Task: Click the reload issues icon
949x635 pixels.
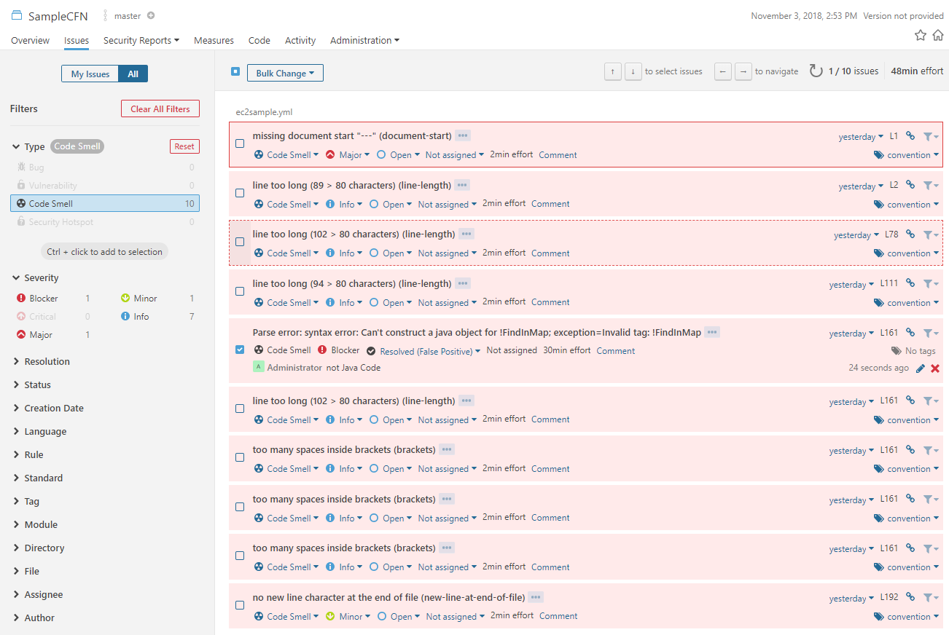Action: click(816, 71)
